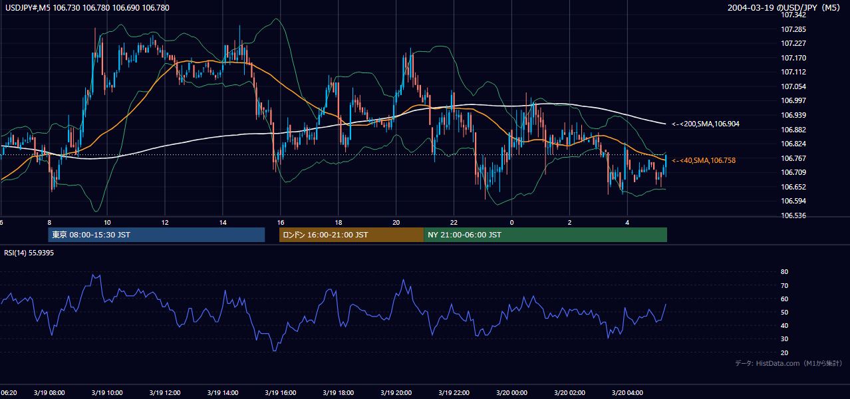
Task: Click price axis value 106.536
Action: (x=793, y=215)
